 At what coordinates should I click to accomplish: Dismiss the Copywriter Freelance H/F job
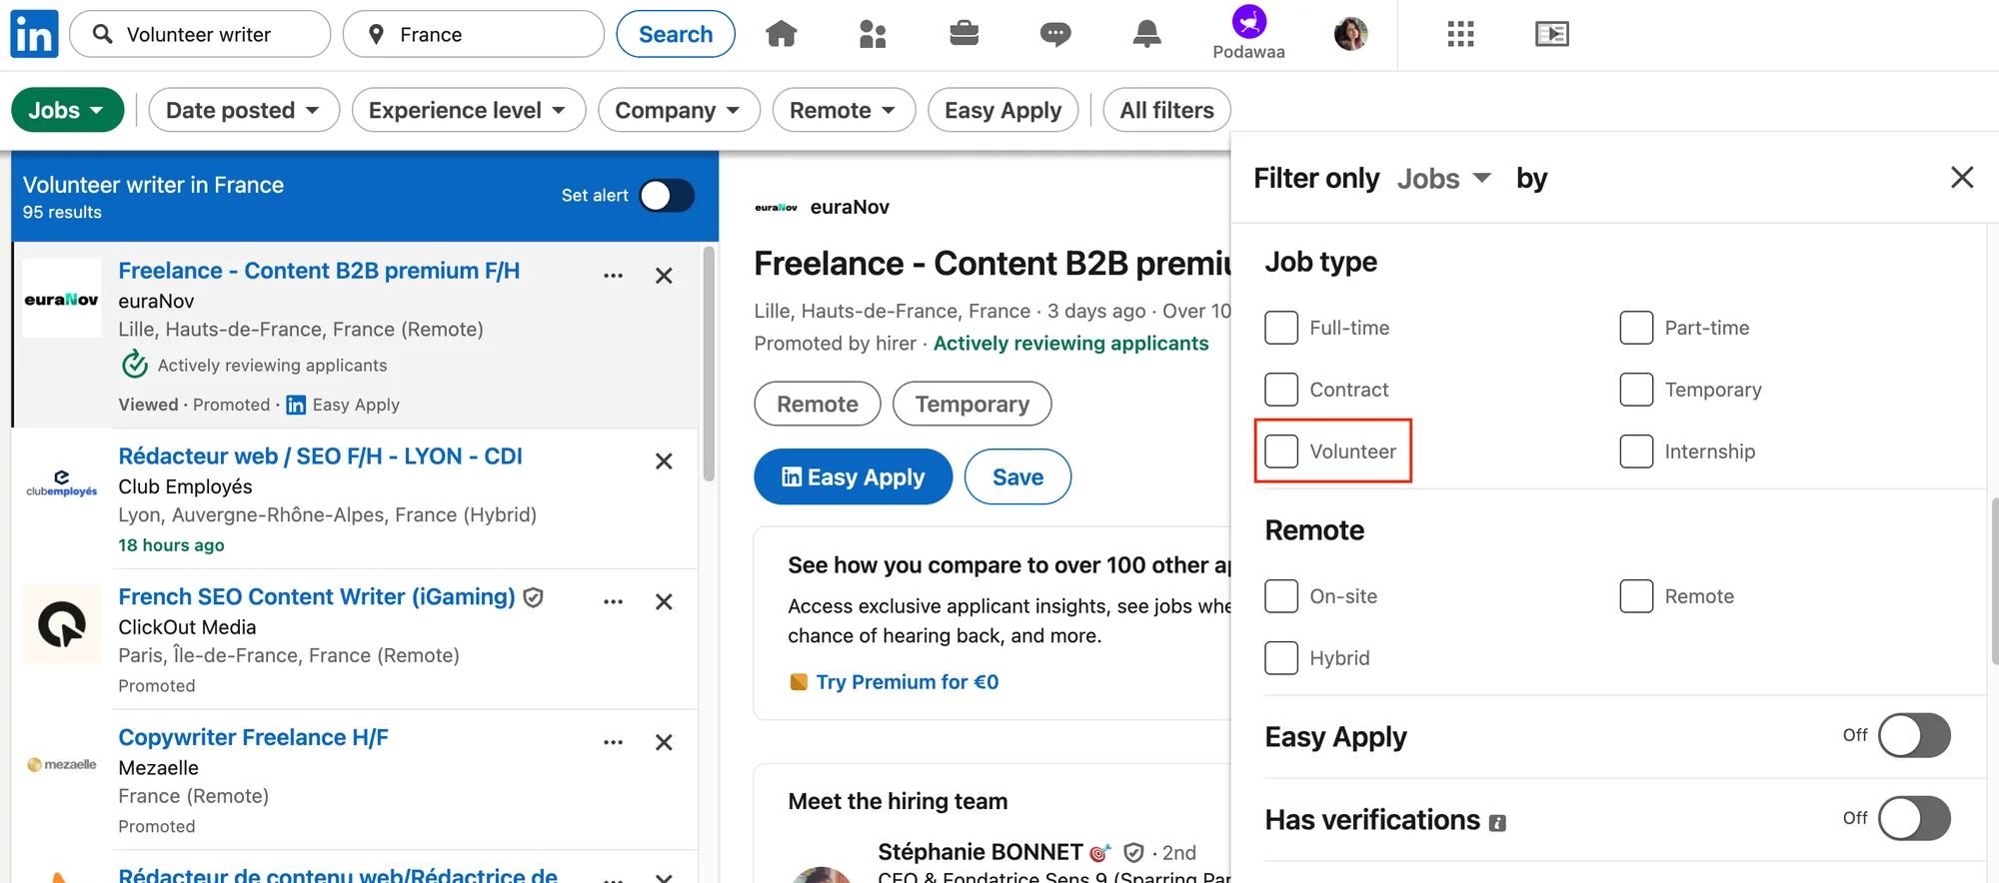point(664,743)
